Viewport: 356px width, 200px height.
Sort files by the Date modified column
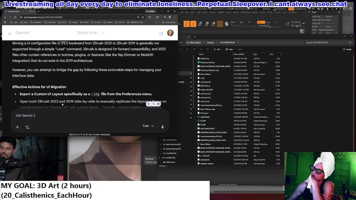coord(239,54)
